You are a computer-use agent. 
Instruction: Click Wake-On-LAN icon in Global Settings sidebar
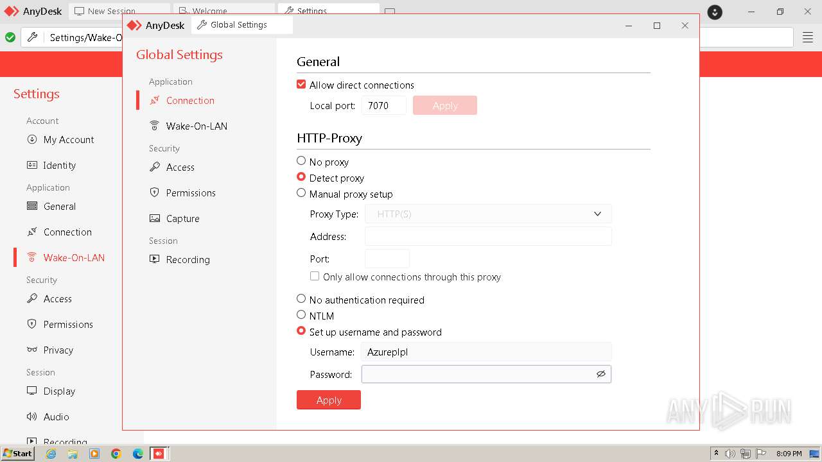pyautogui.click(x=155, y=126)
